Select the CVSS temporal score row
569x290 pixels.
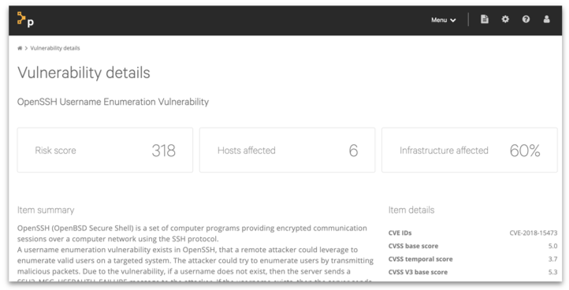[x=473, y=259]
